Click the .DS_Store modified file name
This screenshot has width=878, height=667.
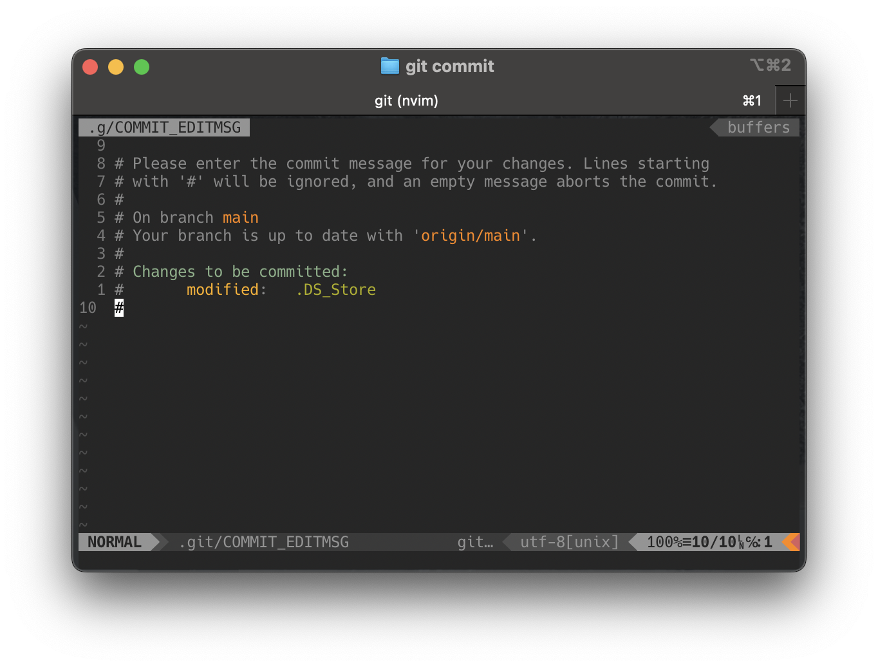[x=335, y=290]
